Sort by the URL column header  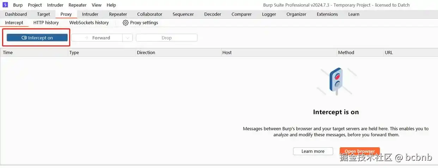411,52
